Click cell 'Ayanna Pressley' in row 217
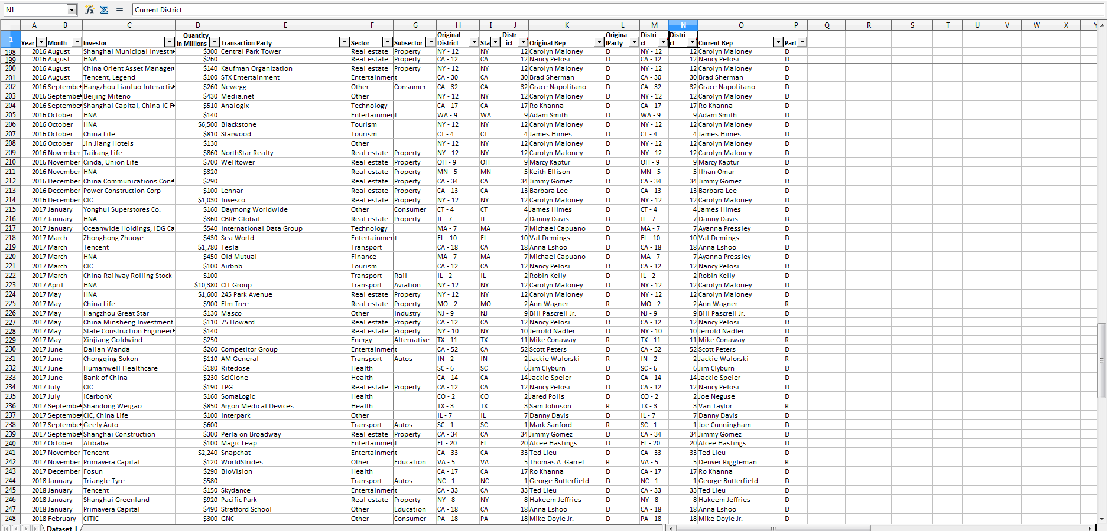 [741, 228]
